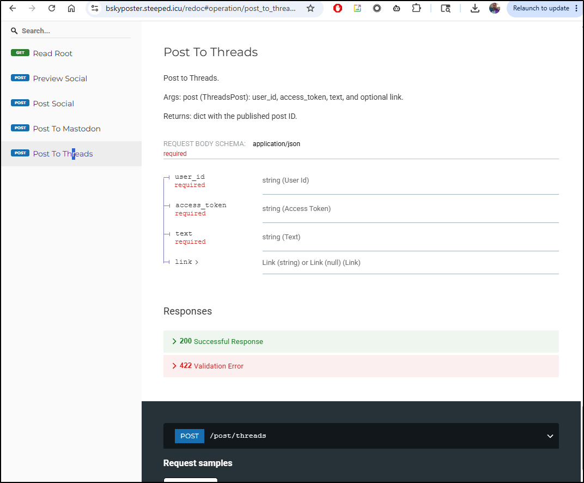The width and height of the screenshot is (584, 483).
Task: Click 'string (Access Token)' type text
Action: (x=296, y=209)
